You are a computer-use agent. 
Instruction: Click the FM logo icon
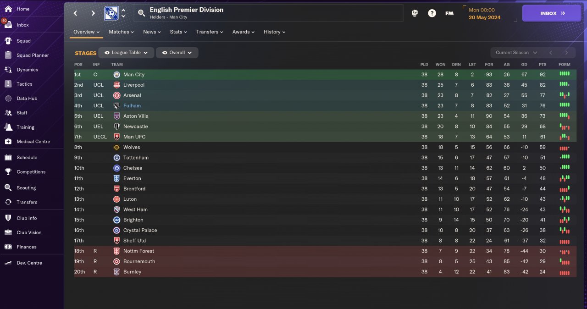449,13
